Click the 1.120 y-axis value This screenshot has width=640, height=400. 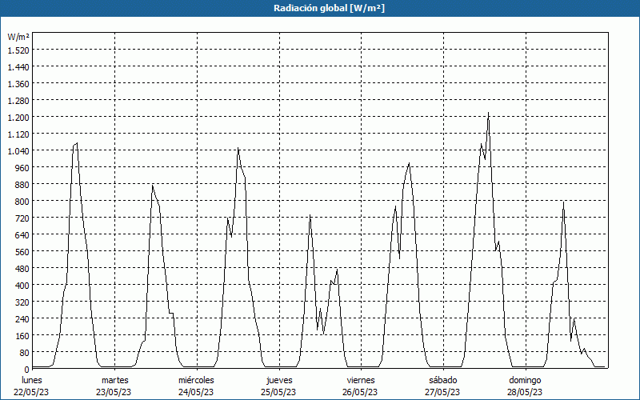18,134
